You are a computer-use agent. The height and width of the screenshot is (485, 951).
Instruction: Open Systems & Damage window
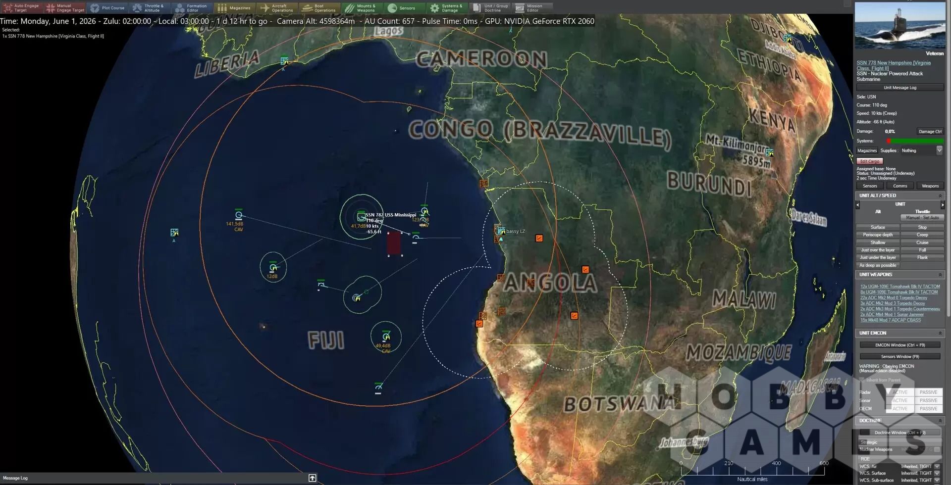[x=447, y=8]
